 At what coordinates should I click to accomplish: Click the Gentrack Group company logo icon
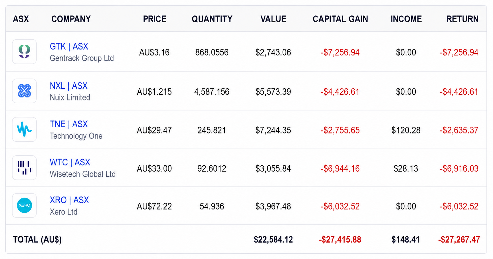click(24, 52)
